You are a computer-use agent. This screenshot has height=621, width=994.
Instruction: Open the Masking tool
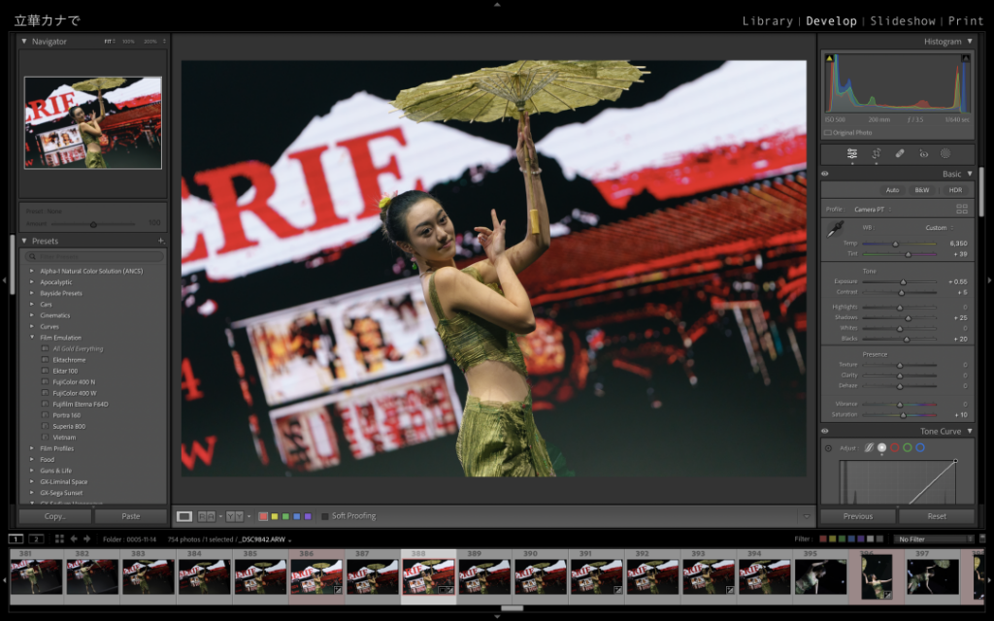[945, 153]
